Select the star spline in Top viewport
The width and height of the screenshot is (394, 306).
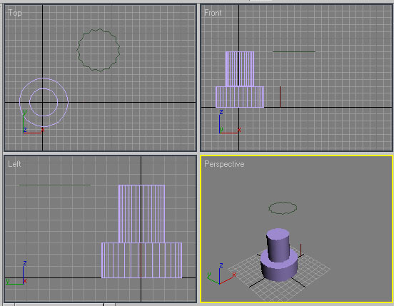(98, 29)
